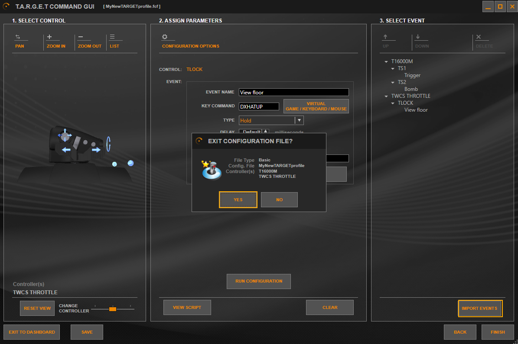The width and height of the screenshot is (518, 344).
Task: Click No in exit configuration dialog
Action: (279, 199)
